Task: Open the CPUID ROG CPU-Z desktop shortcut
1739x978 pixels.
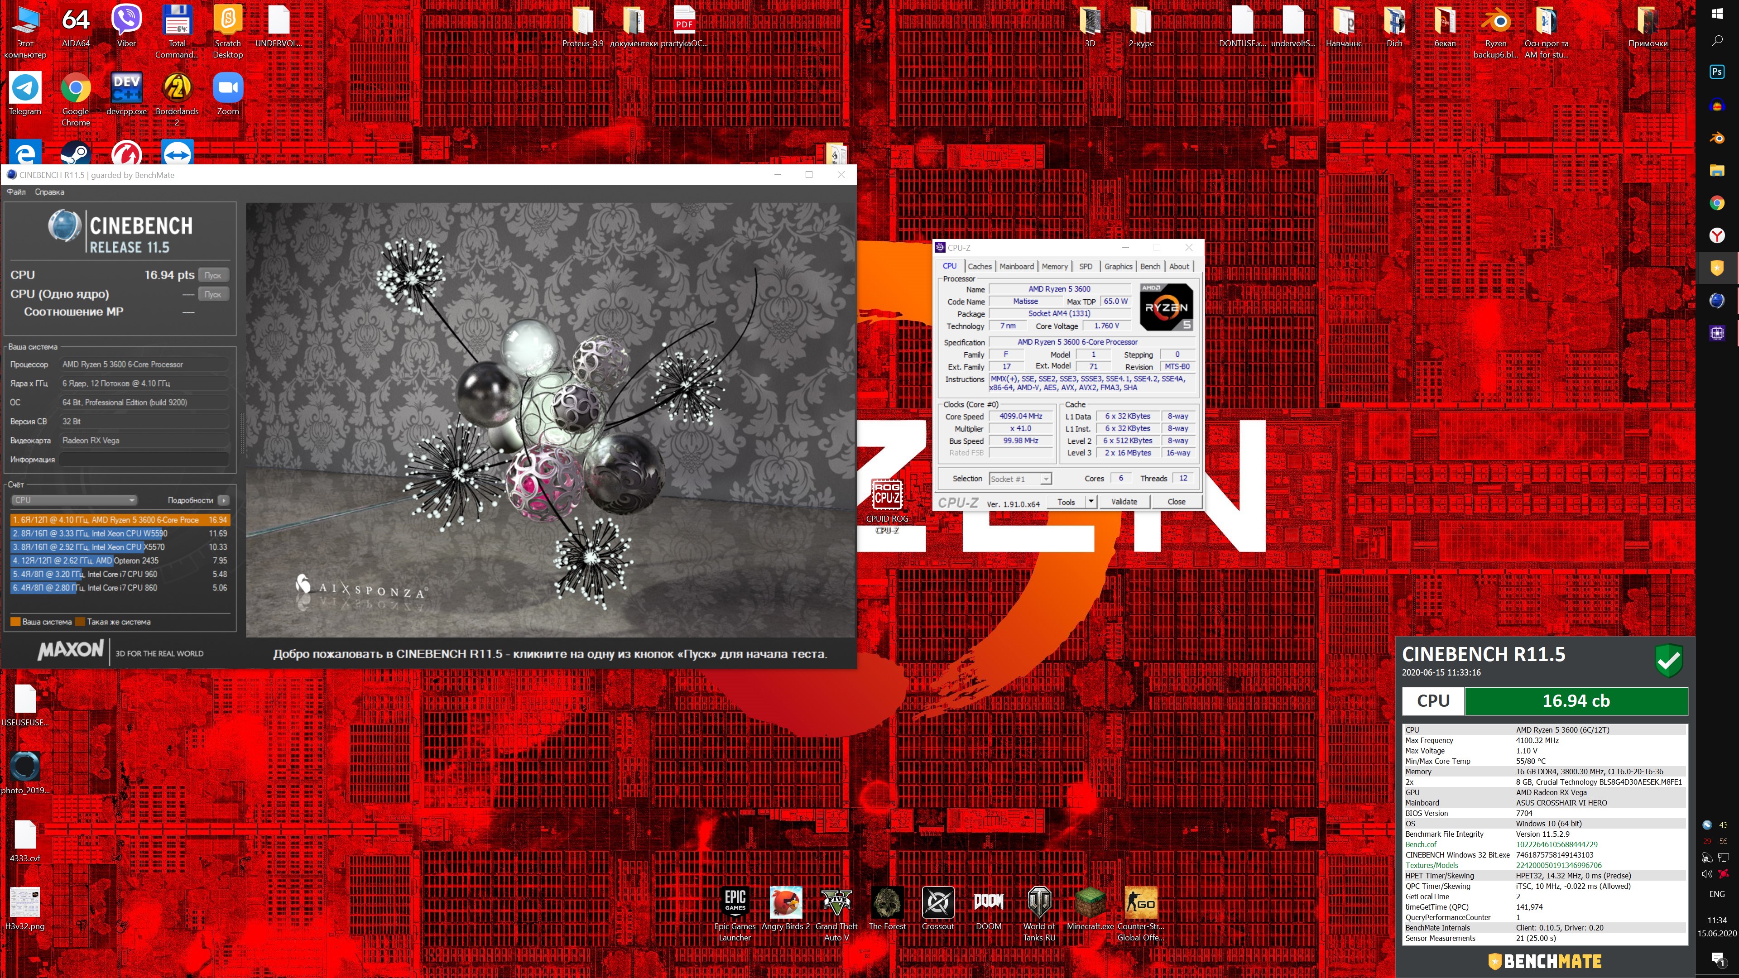Action: pyautogui.click(x=887, y=506)
